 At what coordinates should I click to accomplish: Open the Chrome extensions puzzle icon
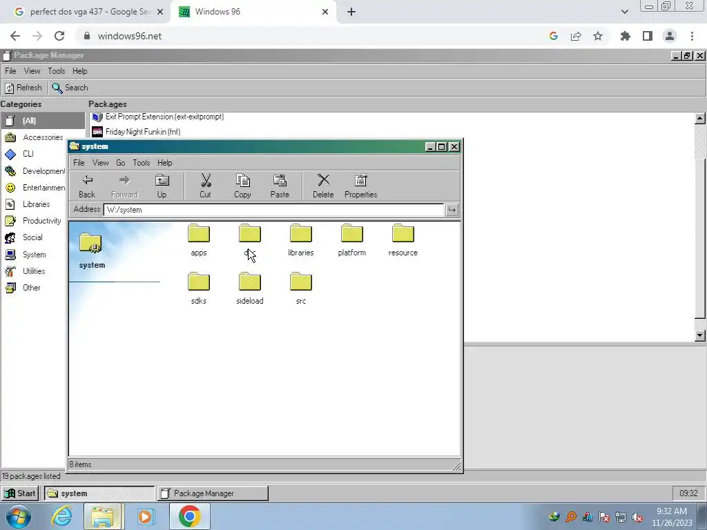(x=626, y=36)
